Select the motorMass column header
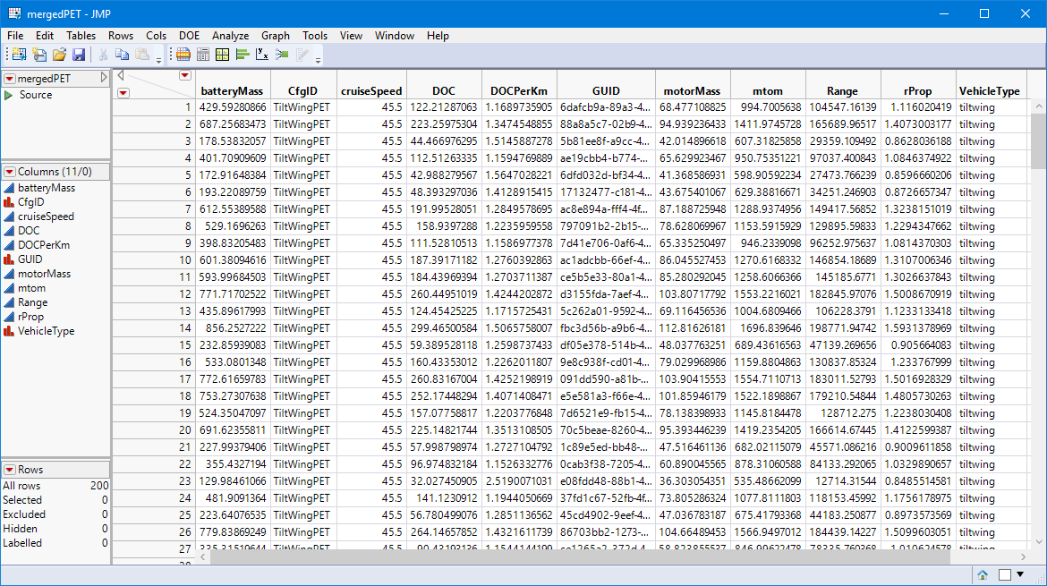The height and width of the screenshot is (586, 1047). (x=692, y=91)
